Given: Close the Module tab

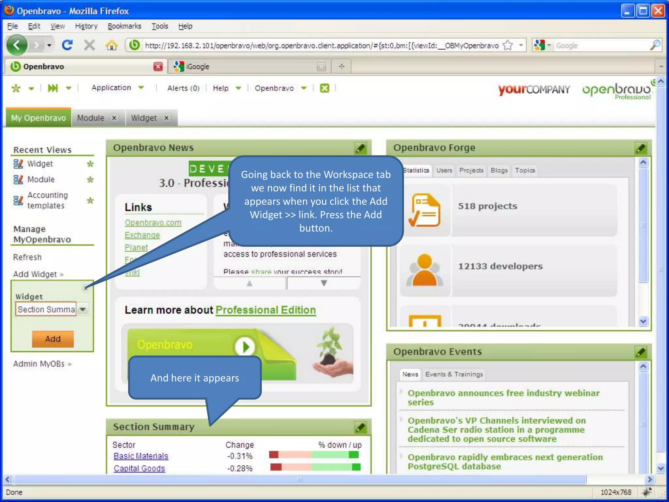Looking at the screenshot, I should pos(114,118).
